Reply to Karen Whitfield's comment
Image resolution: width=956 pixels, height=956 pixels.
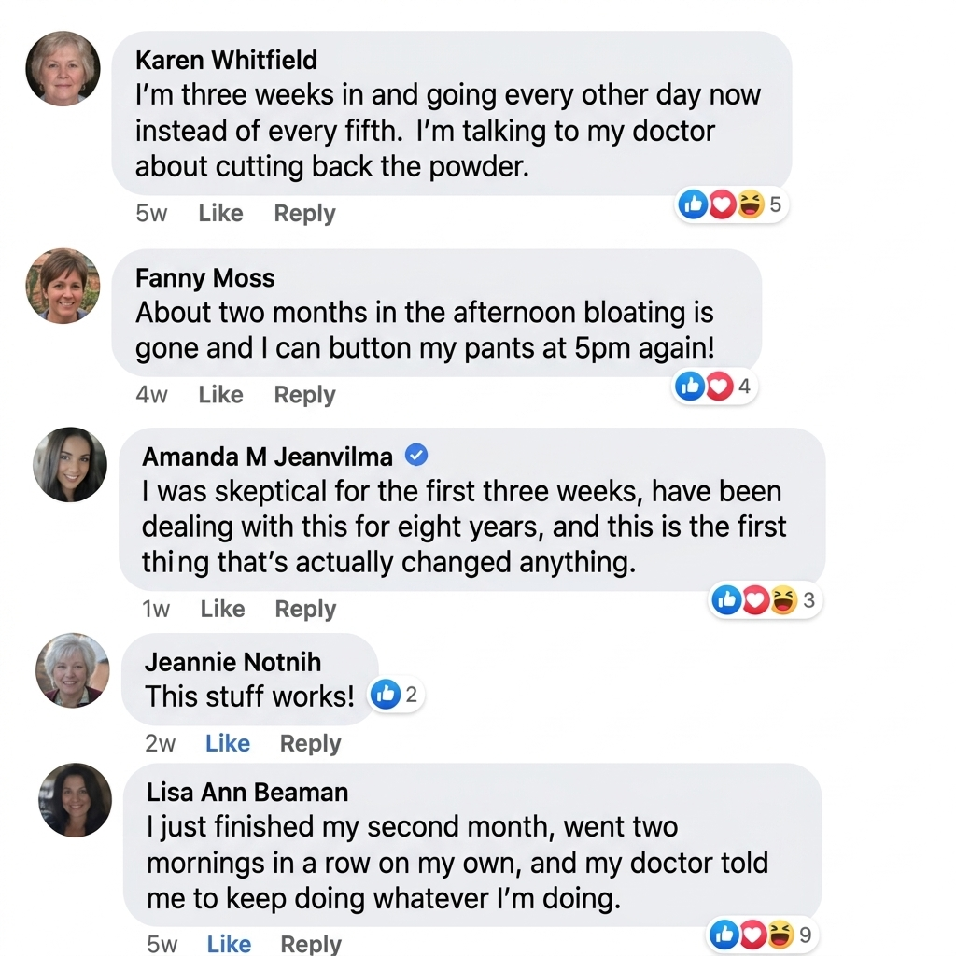[305, 213]
